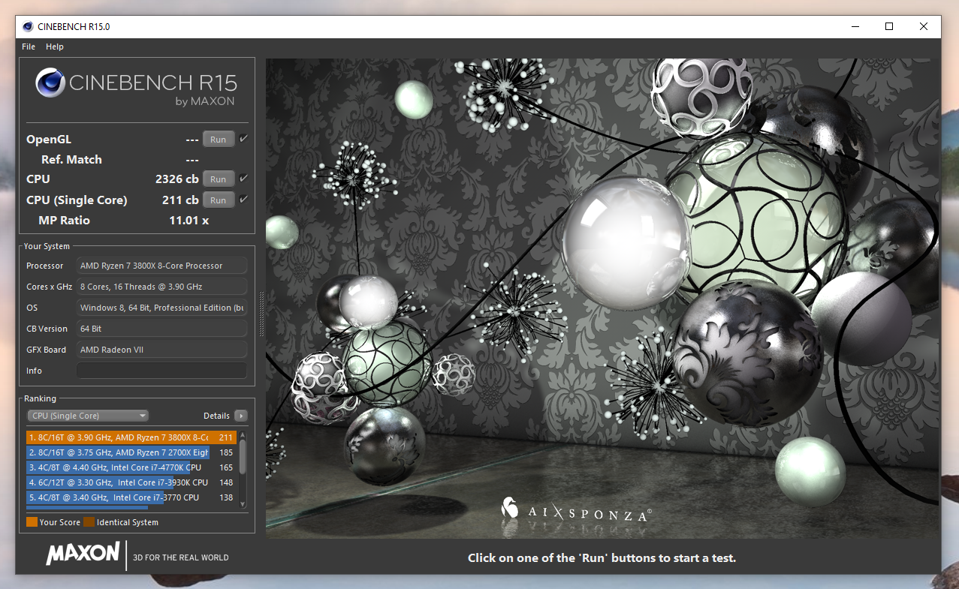
Task: Click the Details label in Ranking
Action: tap(216, 416)
